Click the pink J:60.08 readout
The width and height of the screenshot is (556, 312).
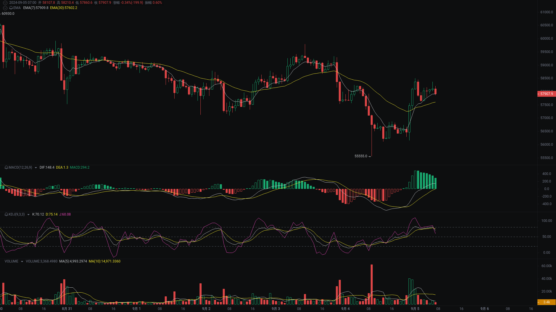[x=65, y=214]
